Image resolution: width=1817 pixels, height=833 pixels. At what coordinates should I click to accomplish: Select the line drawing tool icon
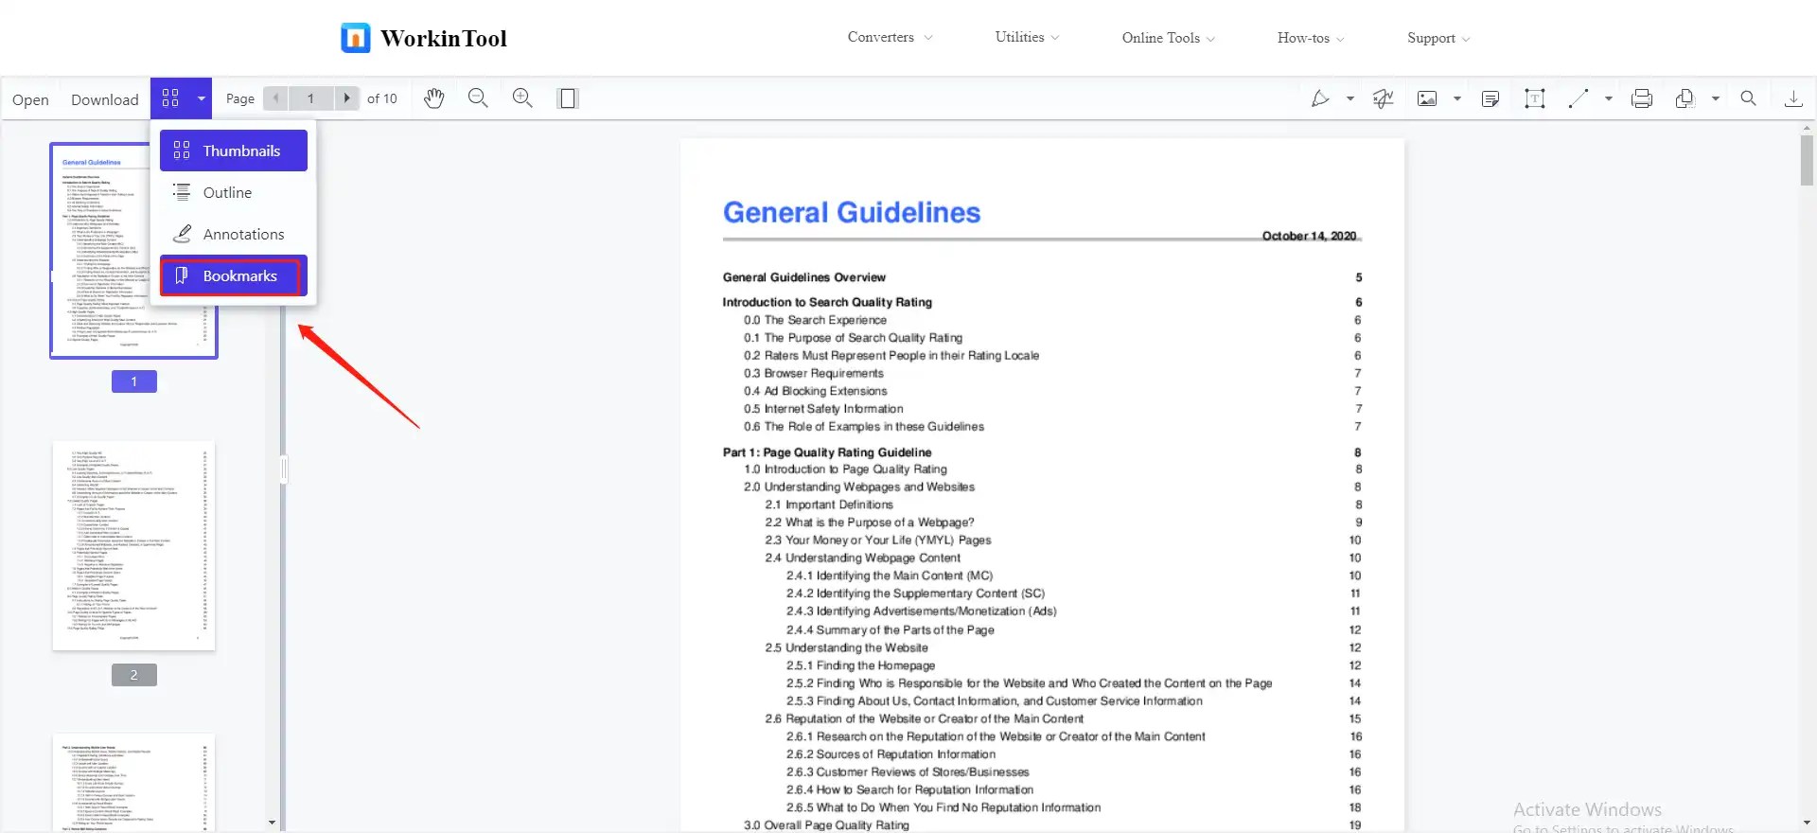(x=1579, y=98)
